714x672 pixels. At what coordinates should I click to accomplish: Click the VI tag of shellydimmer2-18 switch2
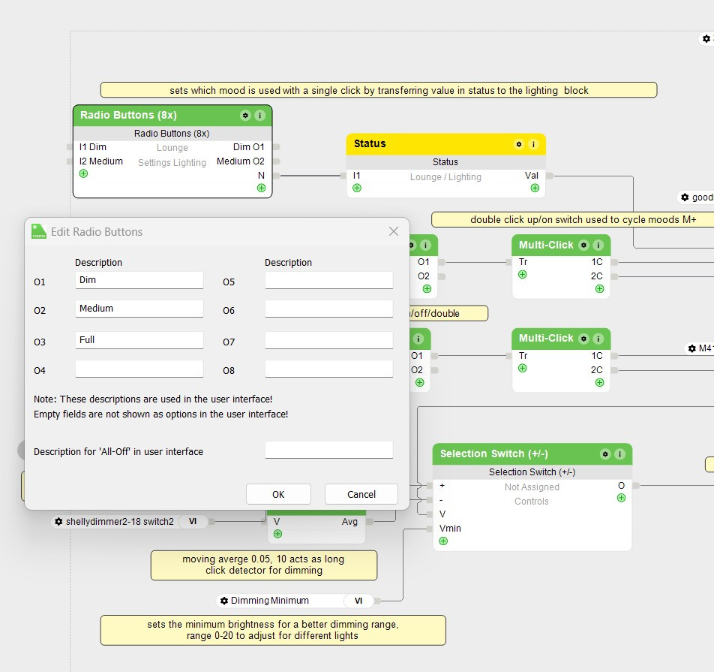[x=193, y=522]
